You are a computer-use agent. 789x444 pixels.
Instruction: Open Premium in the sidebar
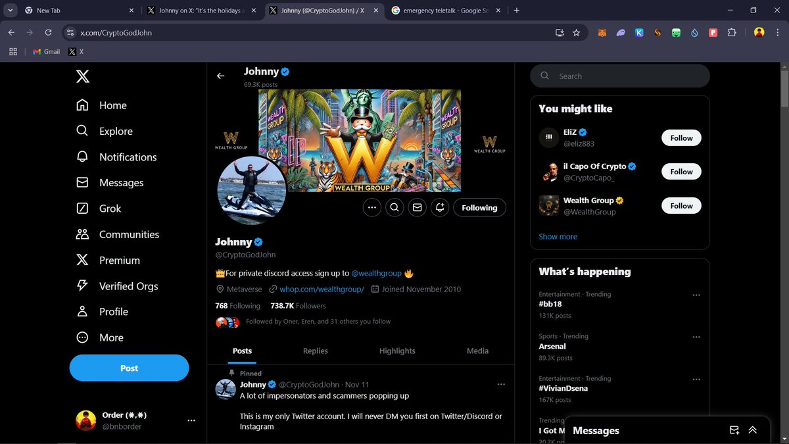pyautogui.click(x=108, y=260)
